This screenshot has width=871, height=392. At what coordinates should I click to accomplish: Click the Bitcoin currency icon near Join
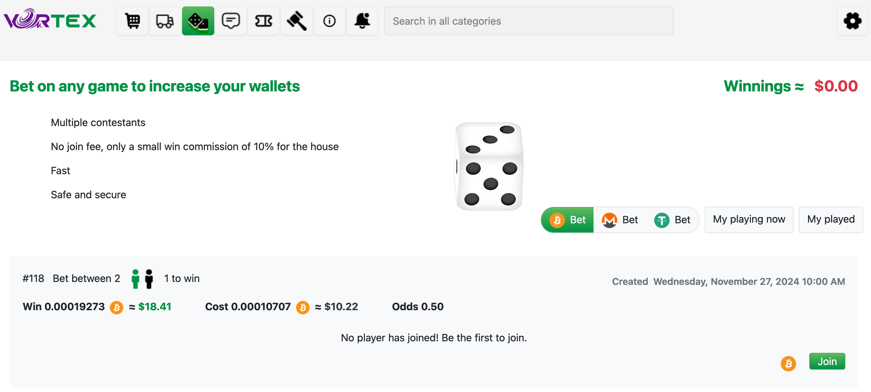coord(789,362)
